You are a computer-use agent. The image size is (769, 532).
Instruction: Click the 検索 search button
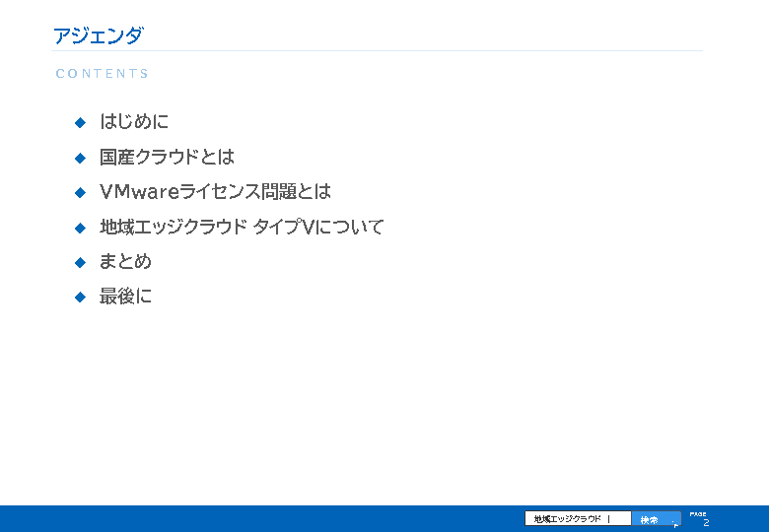pyautogui.click(x=653, y=519)
